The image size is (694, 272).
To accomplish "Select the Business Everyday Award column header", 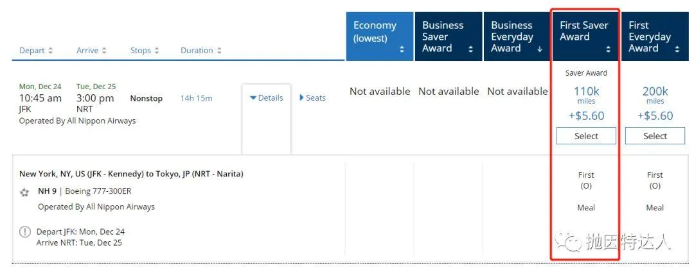I will pyautogui.click(x=517, y=36).
